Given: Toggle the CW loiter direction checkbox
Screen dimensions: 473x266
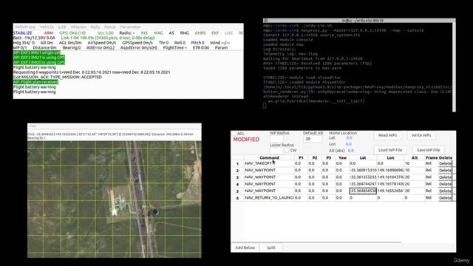Looking at the screenshot, I should click(x=287, y=150).
